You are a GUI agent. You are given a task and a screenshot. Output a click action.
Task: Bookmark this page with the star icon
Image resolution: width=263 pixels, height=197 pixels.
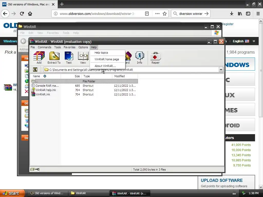coord(165,14)
